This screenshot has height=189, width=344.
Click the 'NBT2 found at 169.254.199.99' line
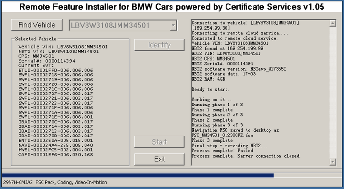[x=227, y=48]
